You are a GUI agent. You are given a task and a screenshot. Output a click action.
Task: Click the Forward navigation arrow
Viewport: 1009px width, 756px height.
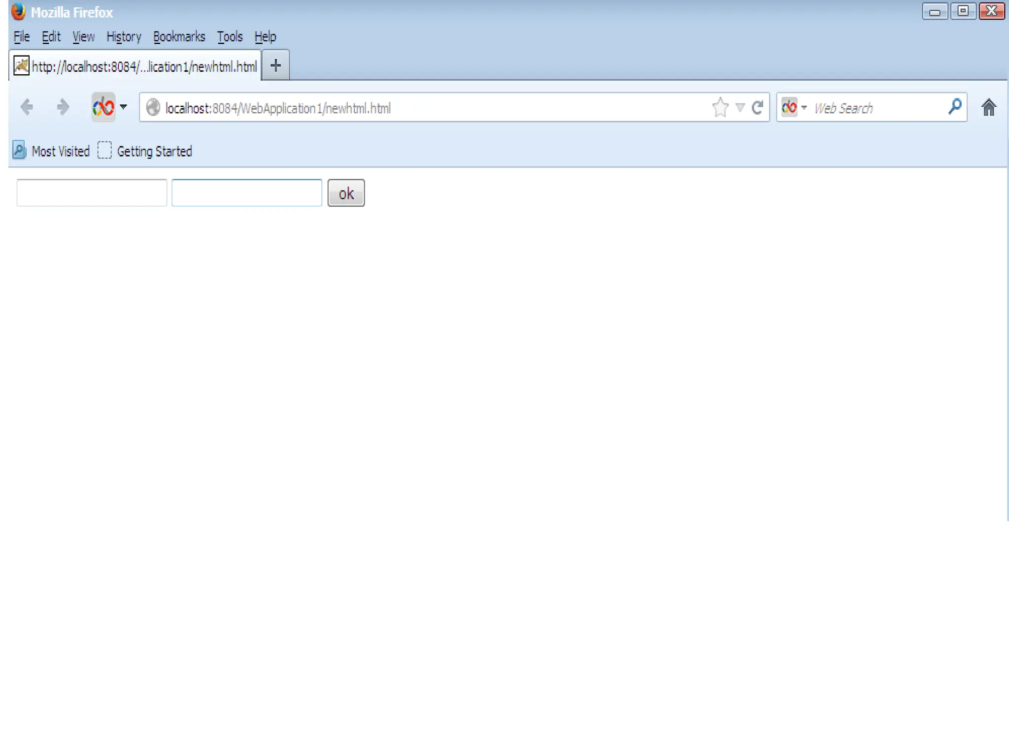click(x=63, y=107)
